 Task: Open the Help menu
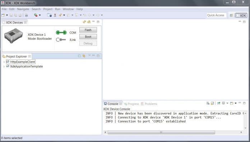[x=79, y=9]
